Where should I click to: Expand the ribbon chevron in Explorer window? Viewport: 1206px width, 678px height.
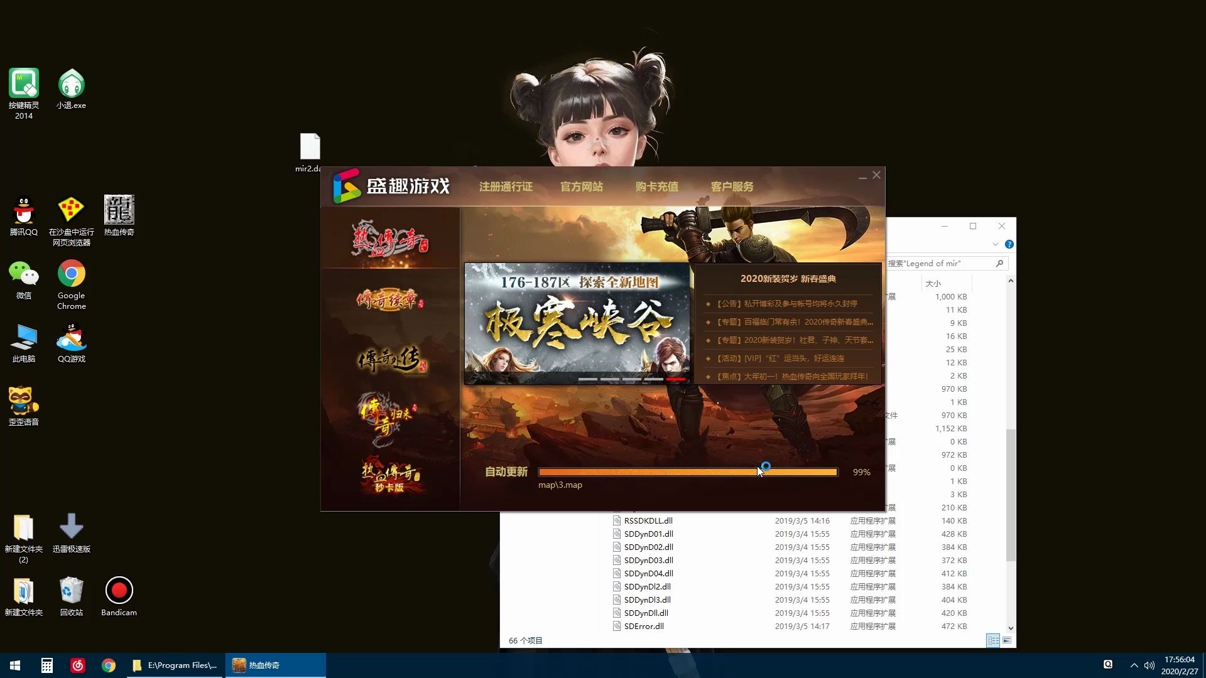click(x=996, y=244)
